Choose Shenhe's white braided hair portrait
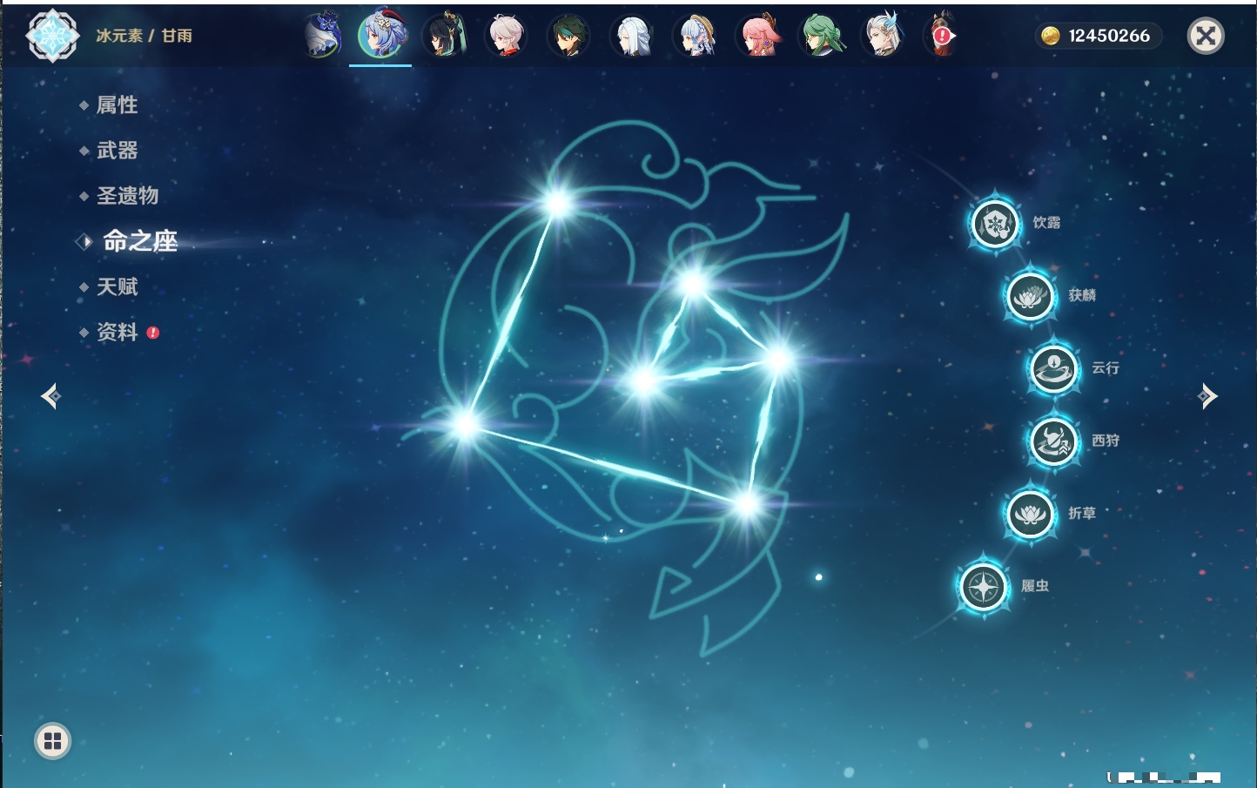Viewport: 1257px width, 788px height. coord(632,36)
